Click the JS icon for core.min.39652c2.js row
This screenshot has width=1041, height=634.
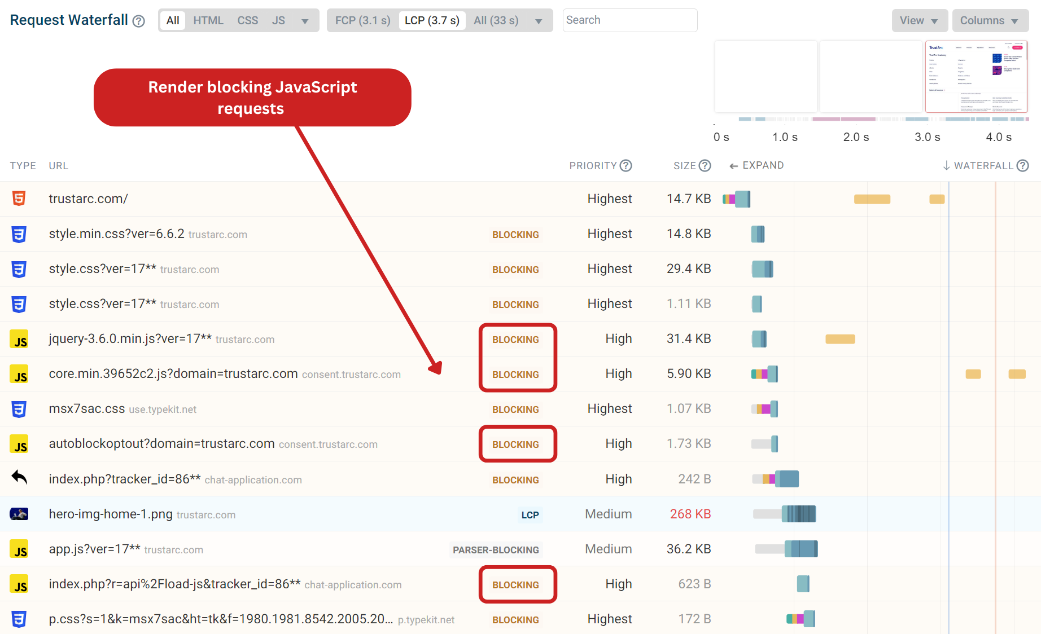pos(19,374)
